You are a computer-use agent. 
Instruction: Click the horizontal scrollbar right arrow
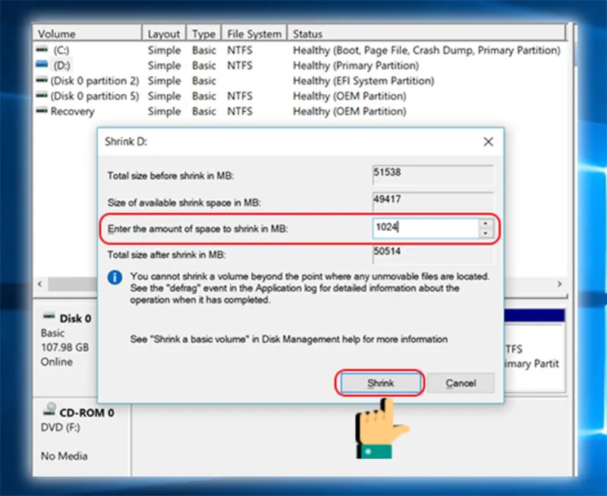(x=559, y=284)
